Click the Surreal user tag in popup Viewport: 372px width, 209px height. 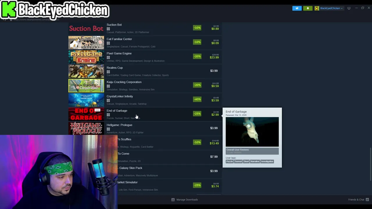[238, 161]
